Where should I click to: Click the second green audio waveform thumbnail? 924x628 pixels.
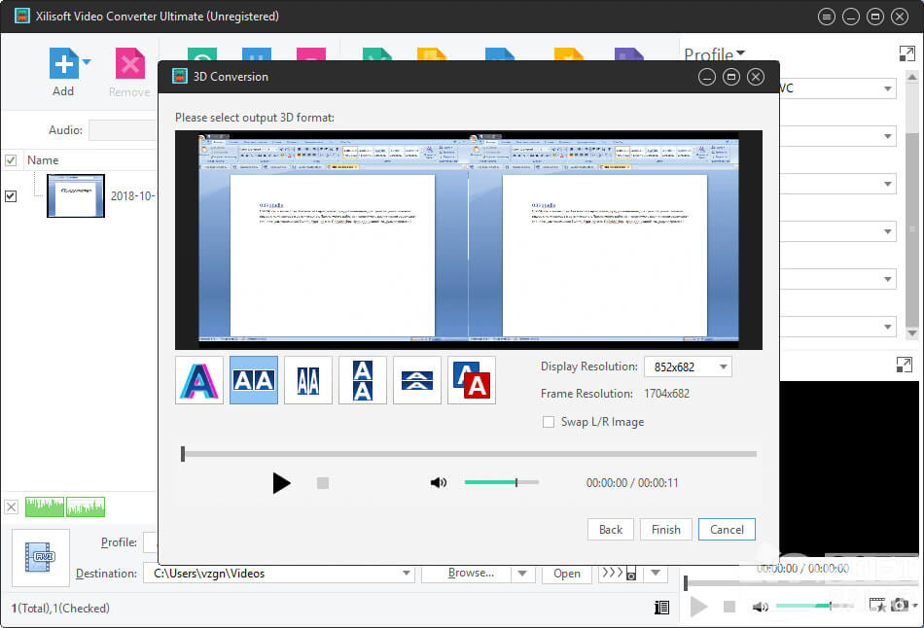tap(86, 506)
